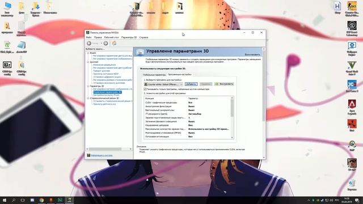Click Восстановить button beside Удалить
This screenshot has width=363, height=204.
[x=224, y=84]
